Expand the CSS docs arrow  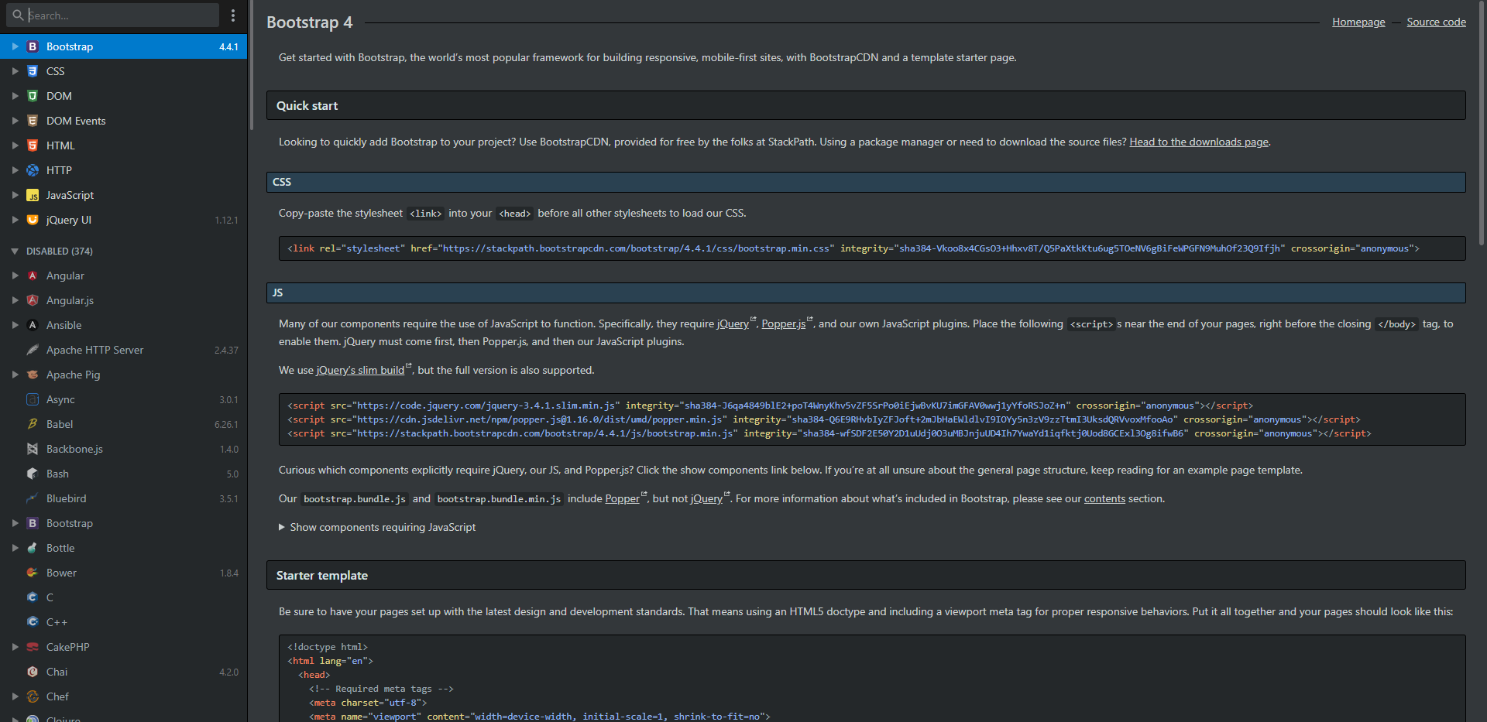pos(15,71)
